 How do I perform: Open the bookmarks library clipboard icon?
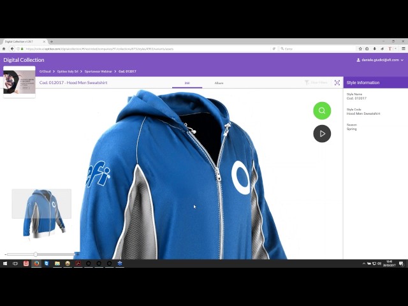coord(367,48)
